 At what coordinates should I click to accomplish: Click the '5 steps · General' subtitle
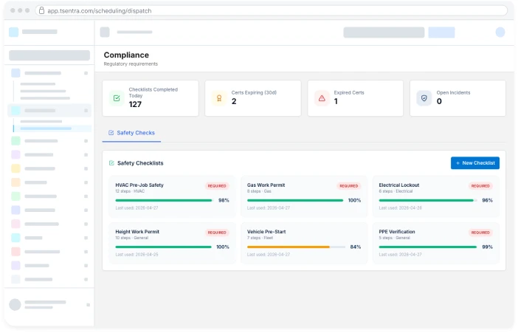(395, 238)
